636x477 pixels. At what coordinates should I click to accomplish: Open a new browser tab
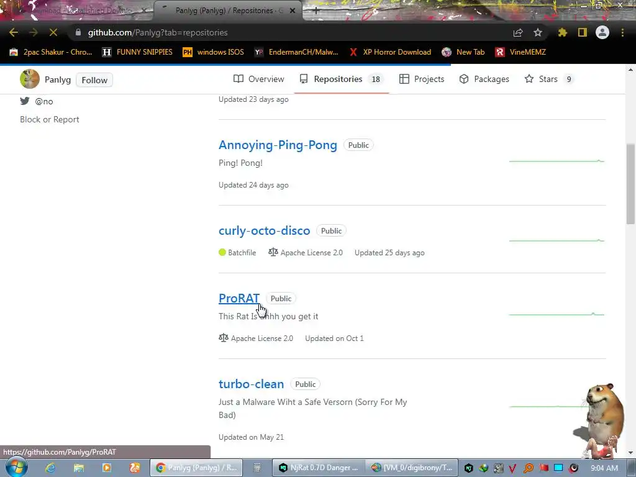[x=316, y=11]
